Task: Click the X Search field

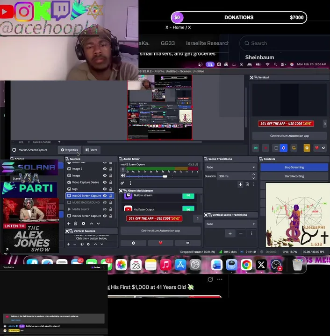Action: point(286,43)
